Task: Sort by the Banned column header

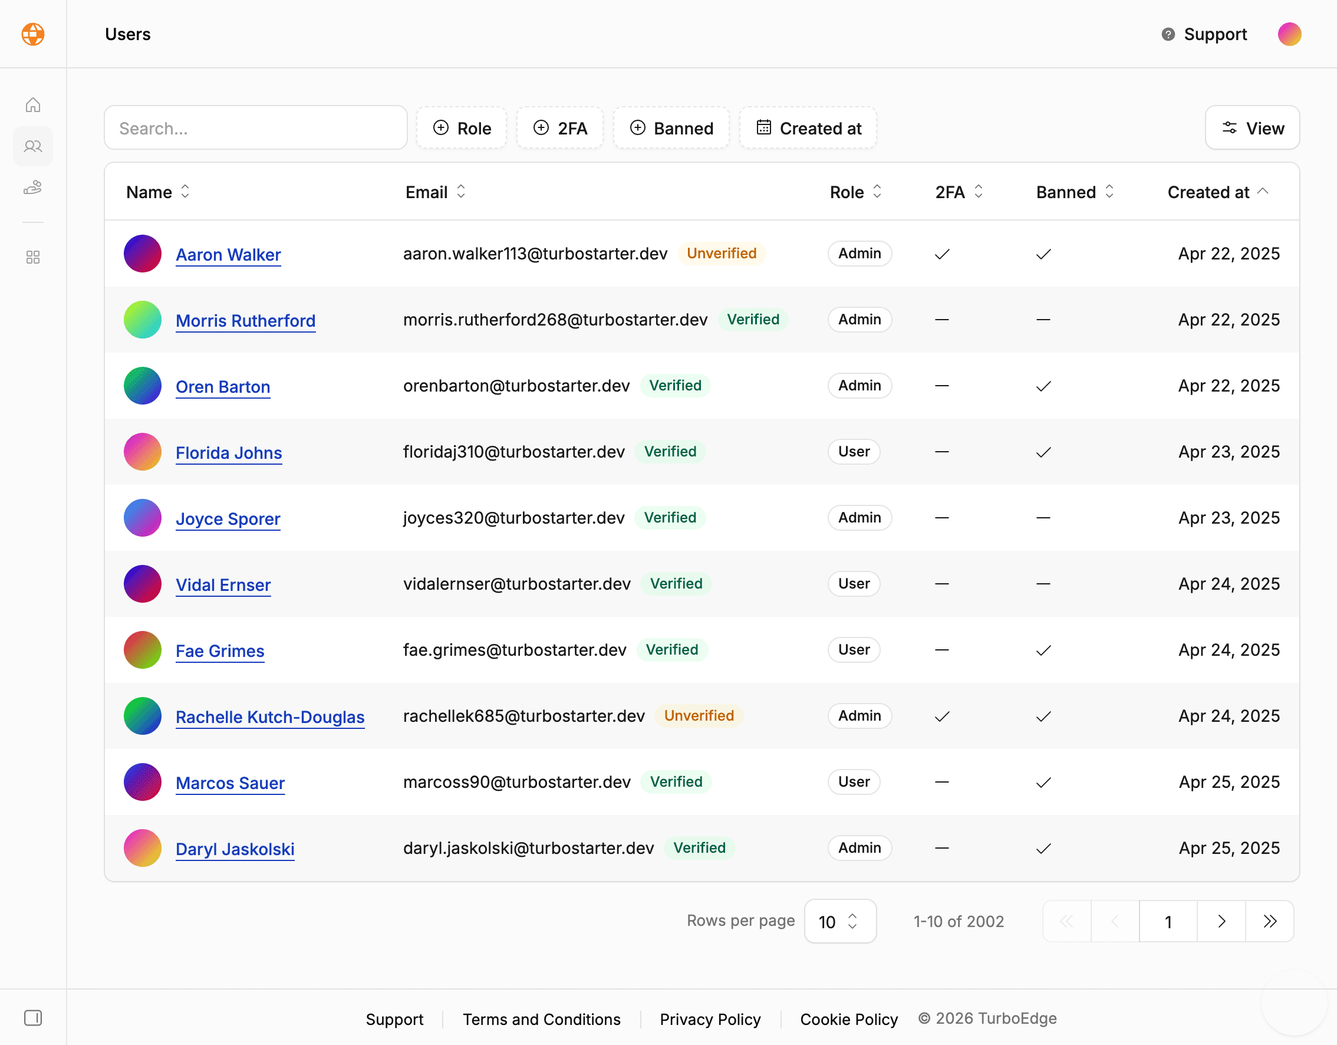Action: 1074,192
